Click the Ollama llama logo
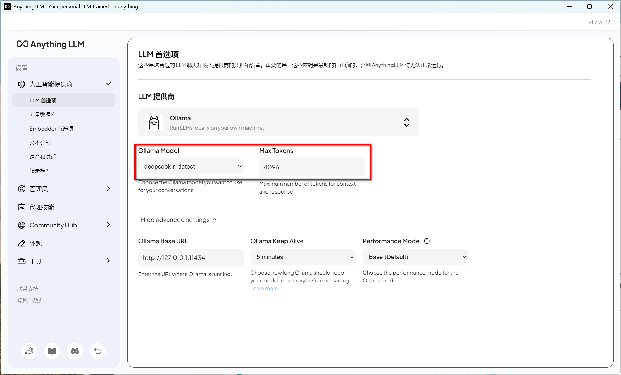Image resolution: width=621 pixels, height=375 pixels. 154,122
